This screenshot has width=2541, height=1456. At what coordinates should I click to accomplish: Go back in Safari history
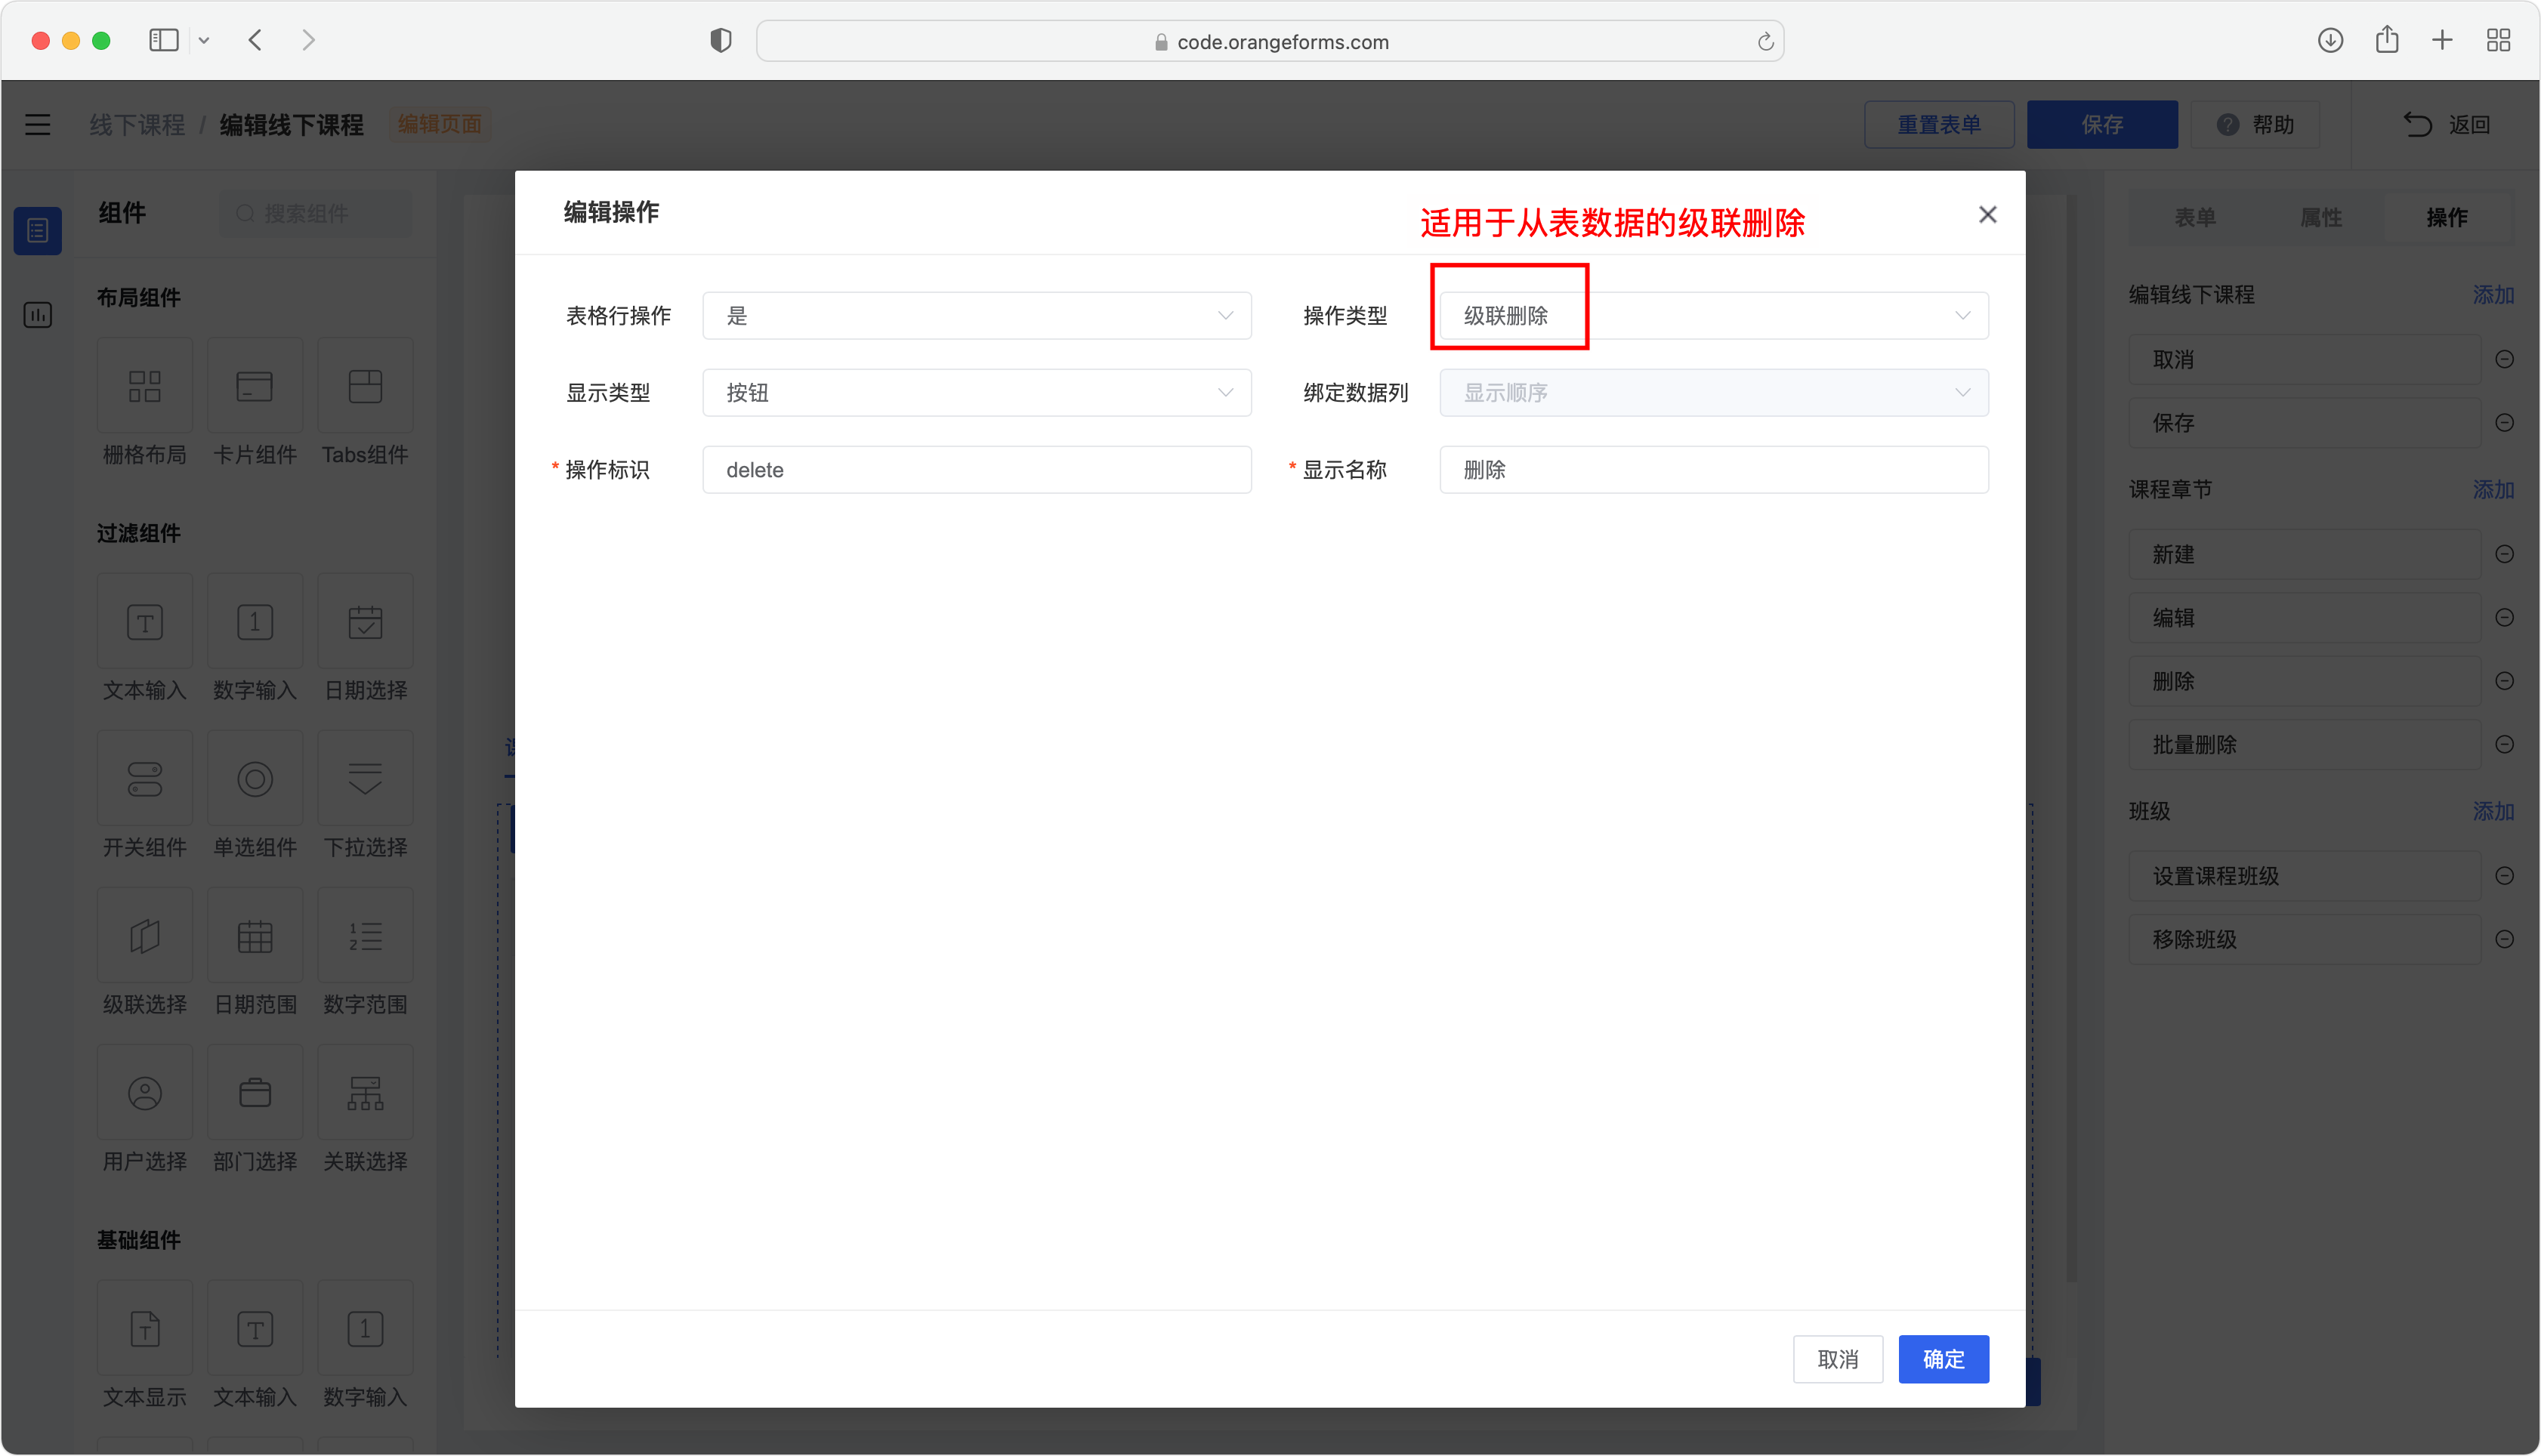[256, 40]
